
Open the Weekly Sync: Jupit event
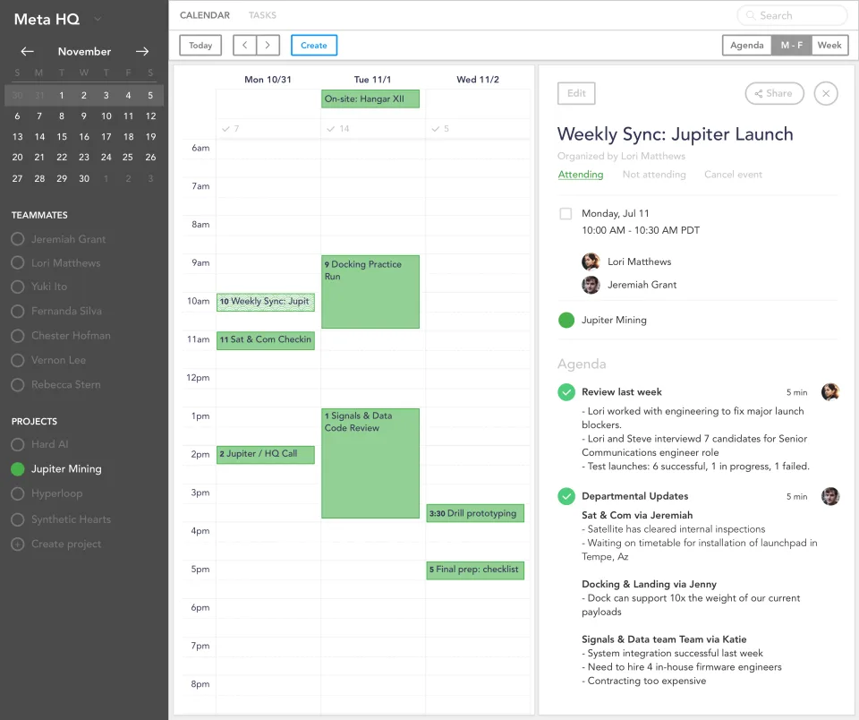266,302
